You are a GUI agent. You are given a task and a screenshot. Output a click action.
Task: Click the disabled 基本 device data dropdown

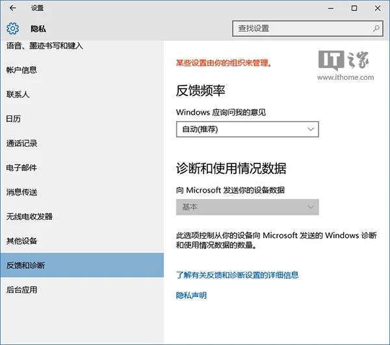click(247, 207)
